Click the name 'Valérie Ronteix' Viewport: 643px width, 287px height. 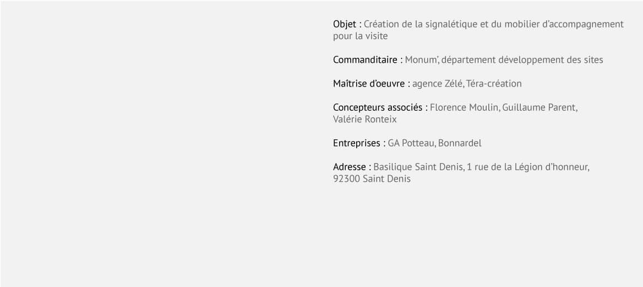click(x=364, y=120)
